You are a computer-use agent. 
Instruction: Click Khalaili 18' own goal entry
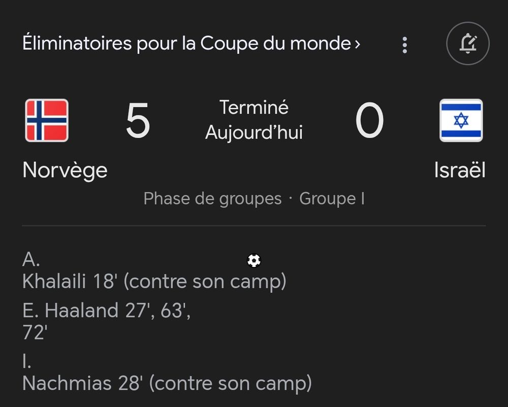154,281
